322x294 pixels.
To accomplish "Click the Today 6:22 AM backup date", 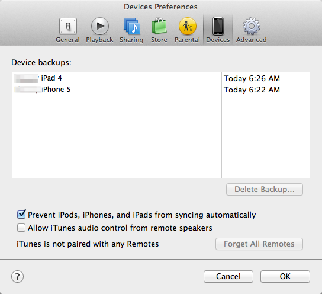I will (x=252, y=90).
